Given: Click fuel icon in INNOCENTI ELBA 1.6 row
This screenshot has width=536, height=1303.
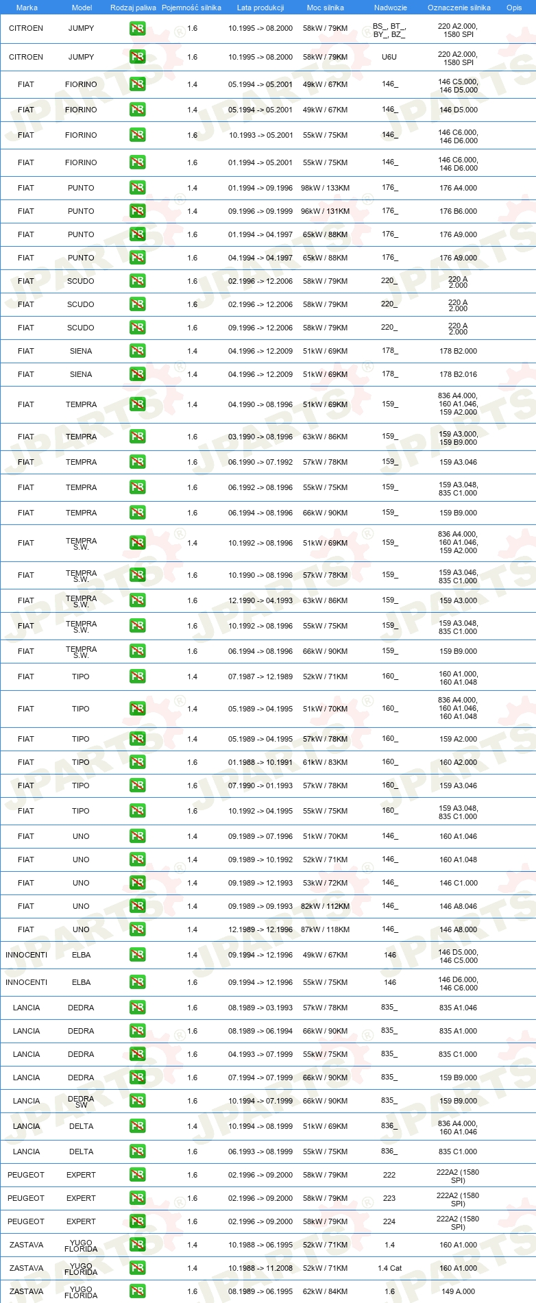Looking at the screenshot, I should click(x=137, y=982).
